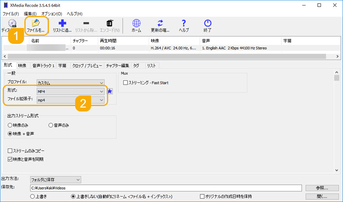Click the settings panel scroll-down arrow
343x202 pixels.
[337, 170]
